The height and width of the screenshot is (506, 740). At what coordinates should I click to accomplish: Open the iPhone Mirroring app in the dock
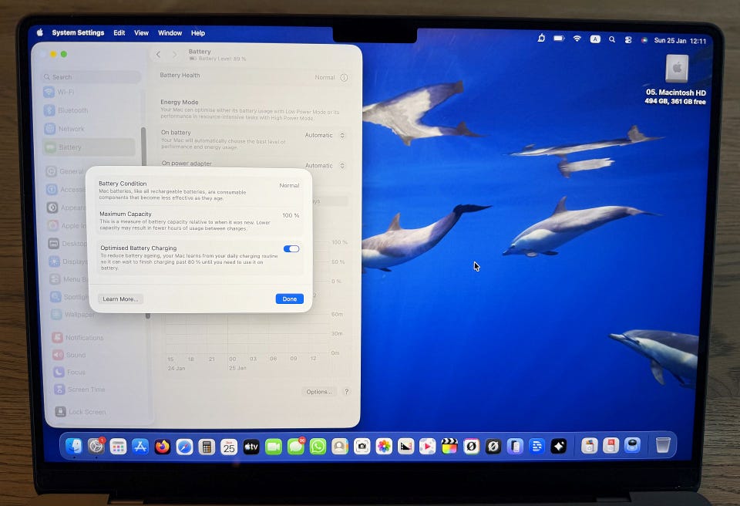[515, 447]
